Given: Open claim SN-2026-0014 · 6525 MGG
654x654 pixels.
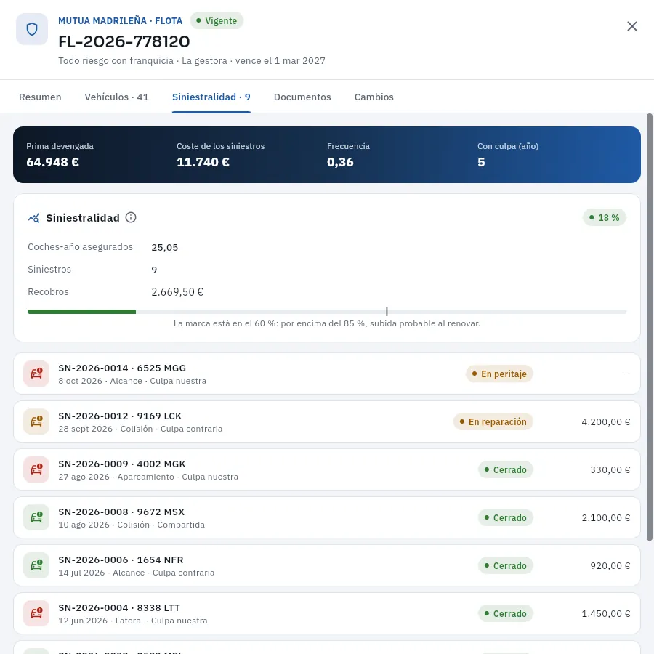Looking at the screenshot, I should 327,374.
